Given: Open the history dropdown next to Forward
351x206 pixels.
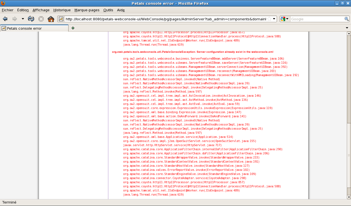Looking at the screenshot, I should coord(23,19).
